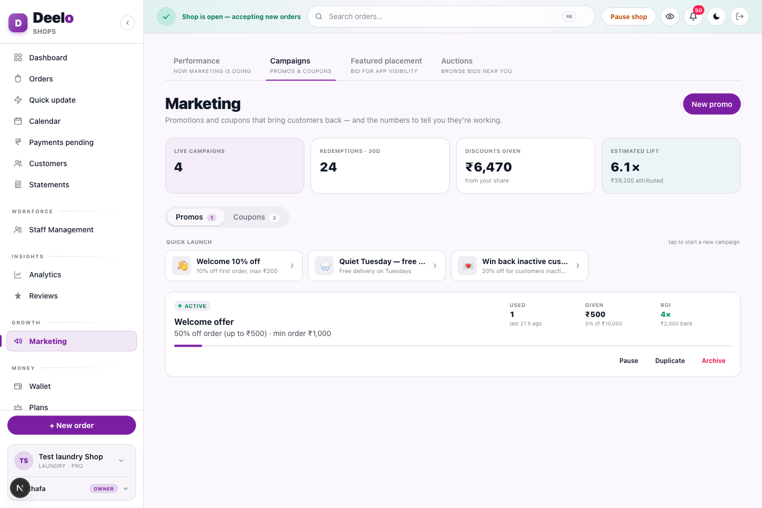Click the Estimated Lift stat card

tap(671, 166)
